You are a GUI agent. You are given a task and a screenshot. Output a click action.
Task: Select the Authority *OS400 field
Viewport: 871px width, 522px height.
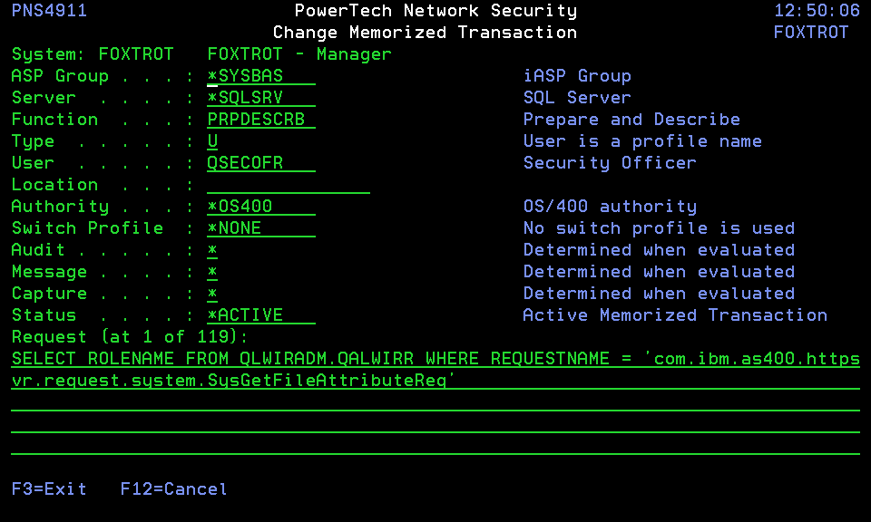(260, 207)
